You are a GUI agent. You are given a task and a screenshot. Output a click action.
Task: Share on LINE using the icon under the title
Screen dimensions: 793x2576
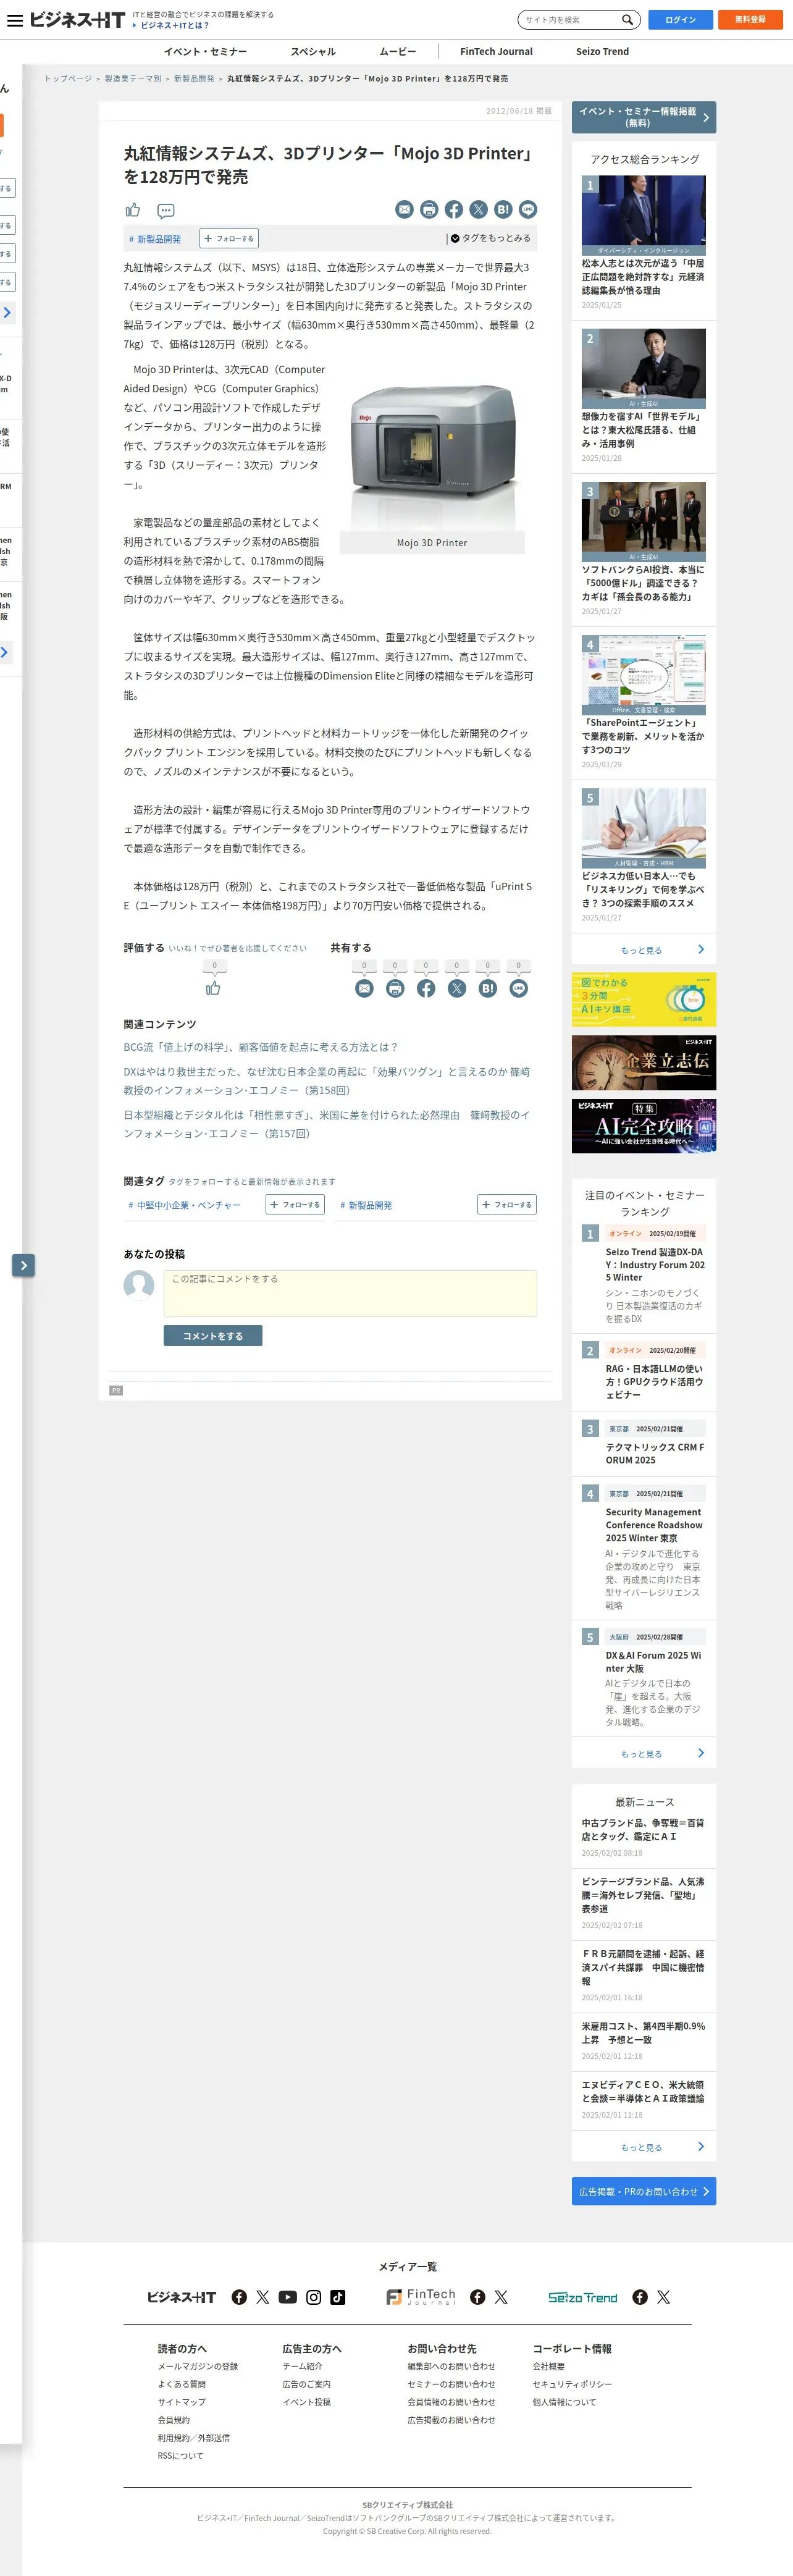click(528, 209)
